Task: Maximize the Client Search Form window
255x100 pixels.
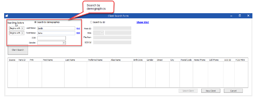Action: tap(240, 16)
